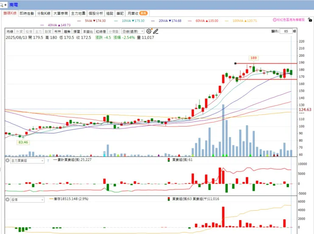Toggle the 主力 overlay button
Viewport: 314px width, 234px height.
click(x=38, y=32)
